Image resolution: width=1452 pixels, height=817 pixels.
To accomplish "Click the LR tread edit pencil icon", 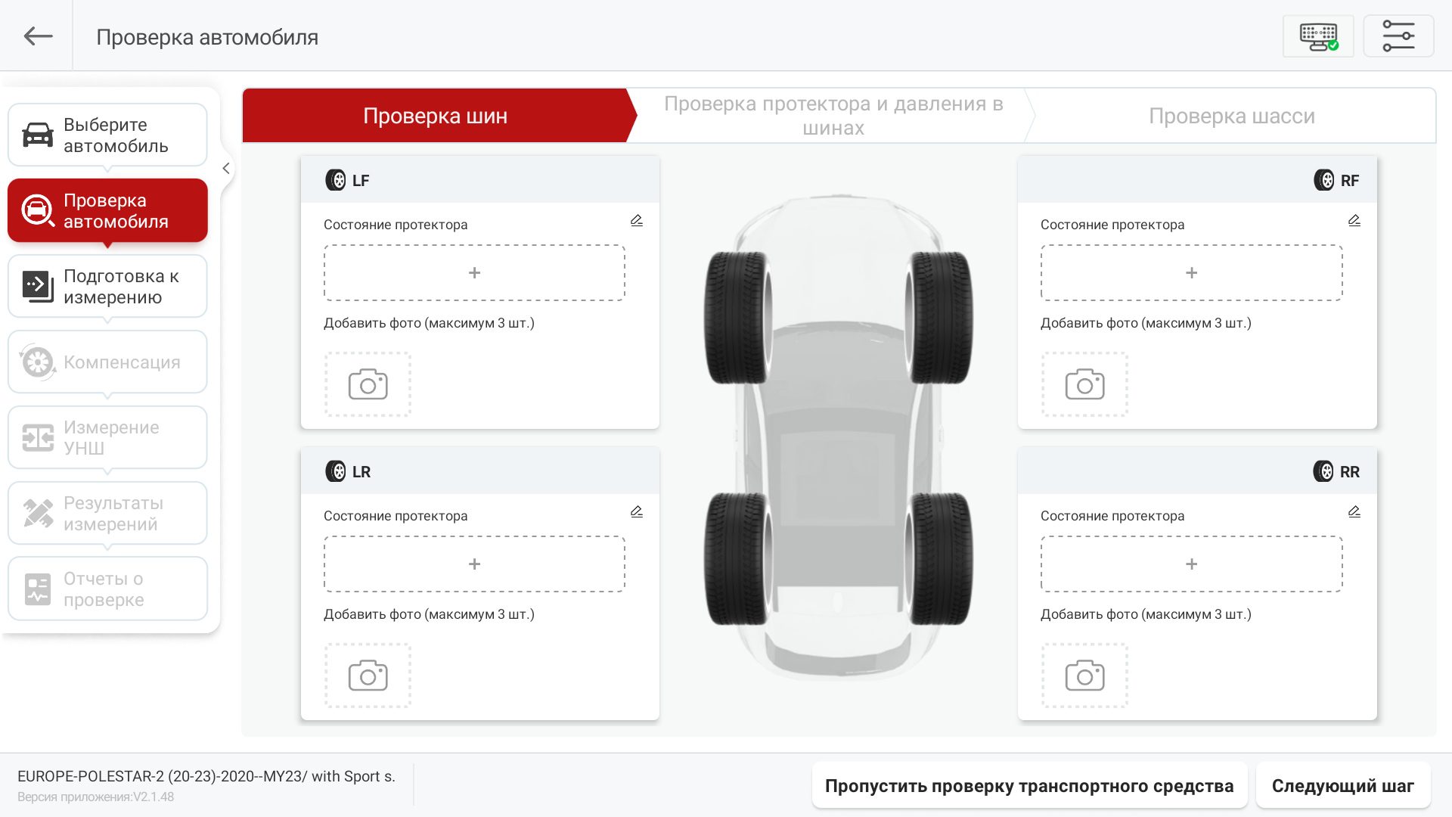I will pos(637,512).
